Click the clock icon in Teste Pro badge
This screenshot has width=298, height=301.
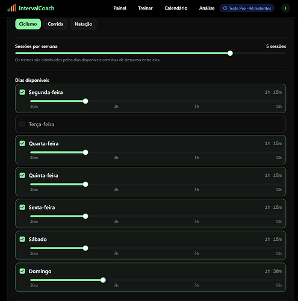[x=225, y=8]
